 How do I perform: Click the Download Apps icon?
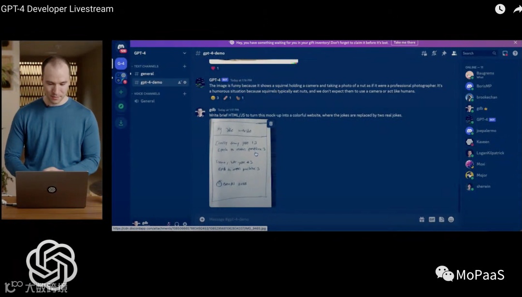[x=121, y=123]
